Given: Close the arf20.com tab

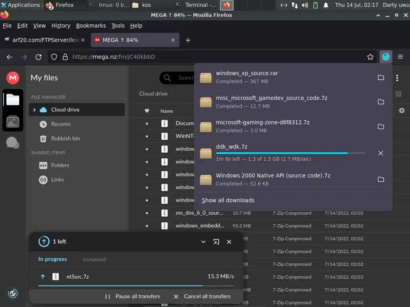Looking at the screenshot, I should click(x=82, y=40).
